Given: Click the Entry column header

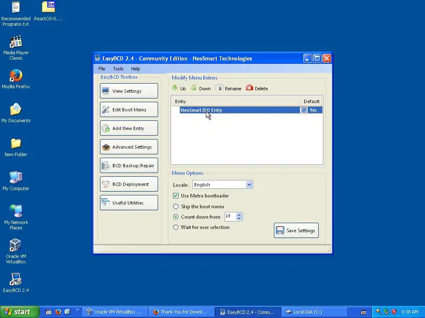Looking at the screenshot, I should tap(235, 101).
